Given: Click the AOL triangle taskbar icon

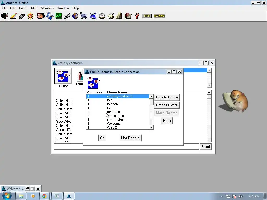Looking at the screenshot, I should coord(69,196).
